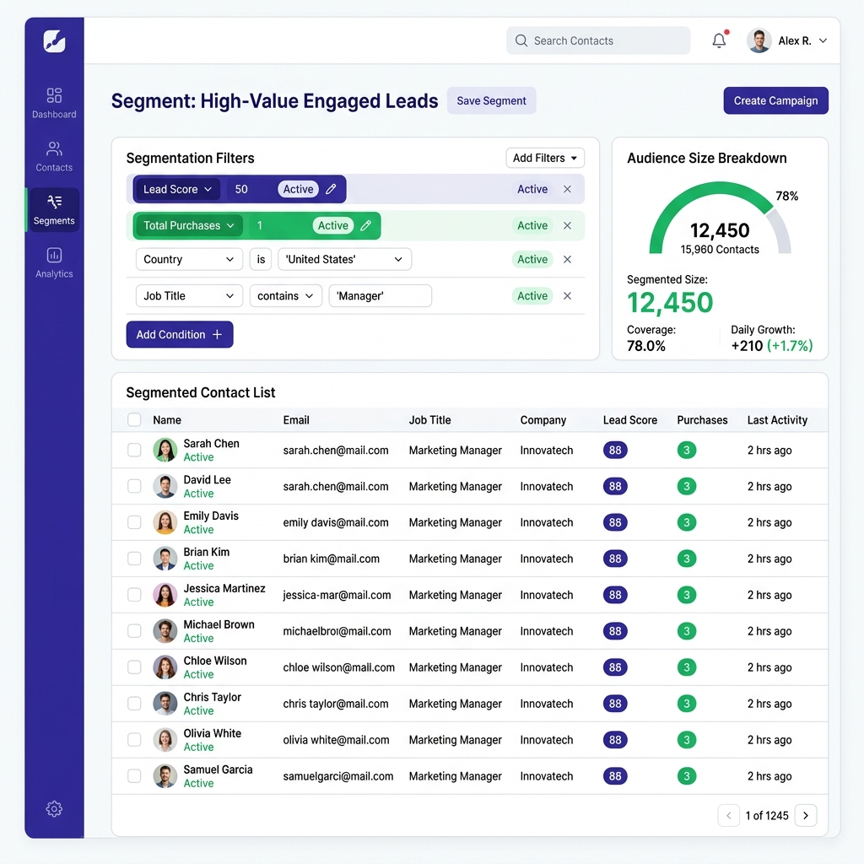Check the Samuel Garcia row checkbox
The width and height of the screenshot is (864, 864).
point(134,776)
